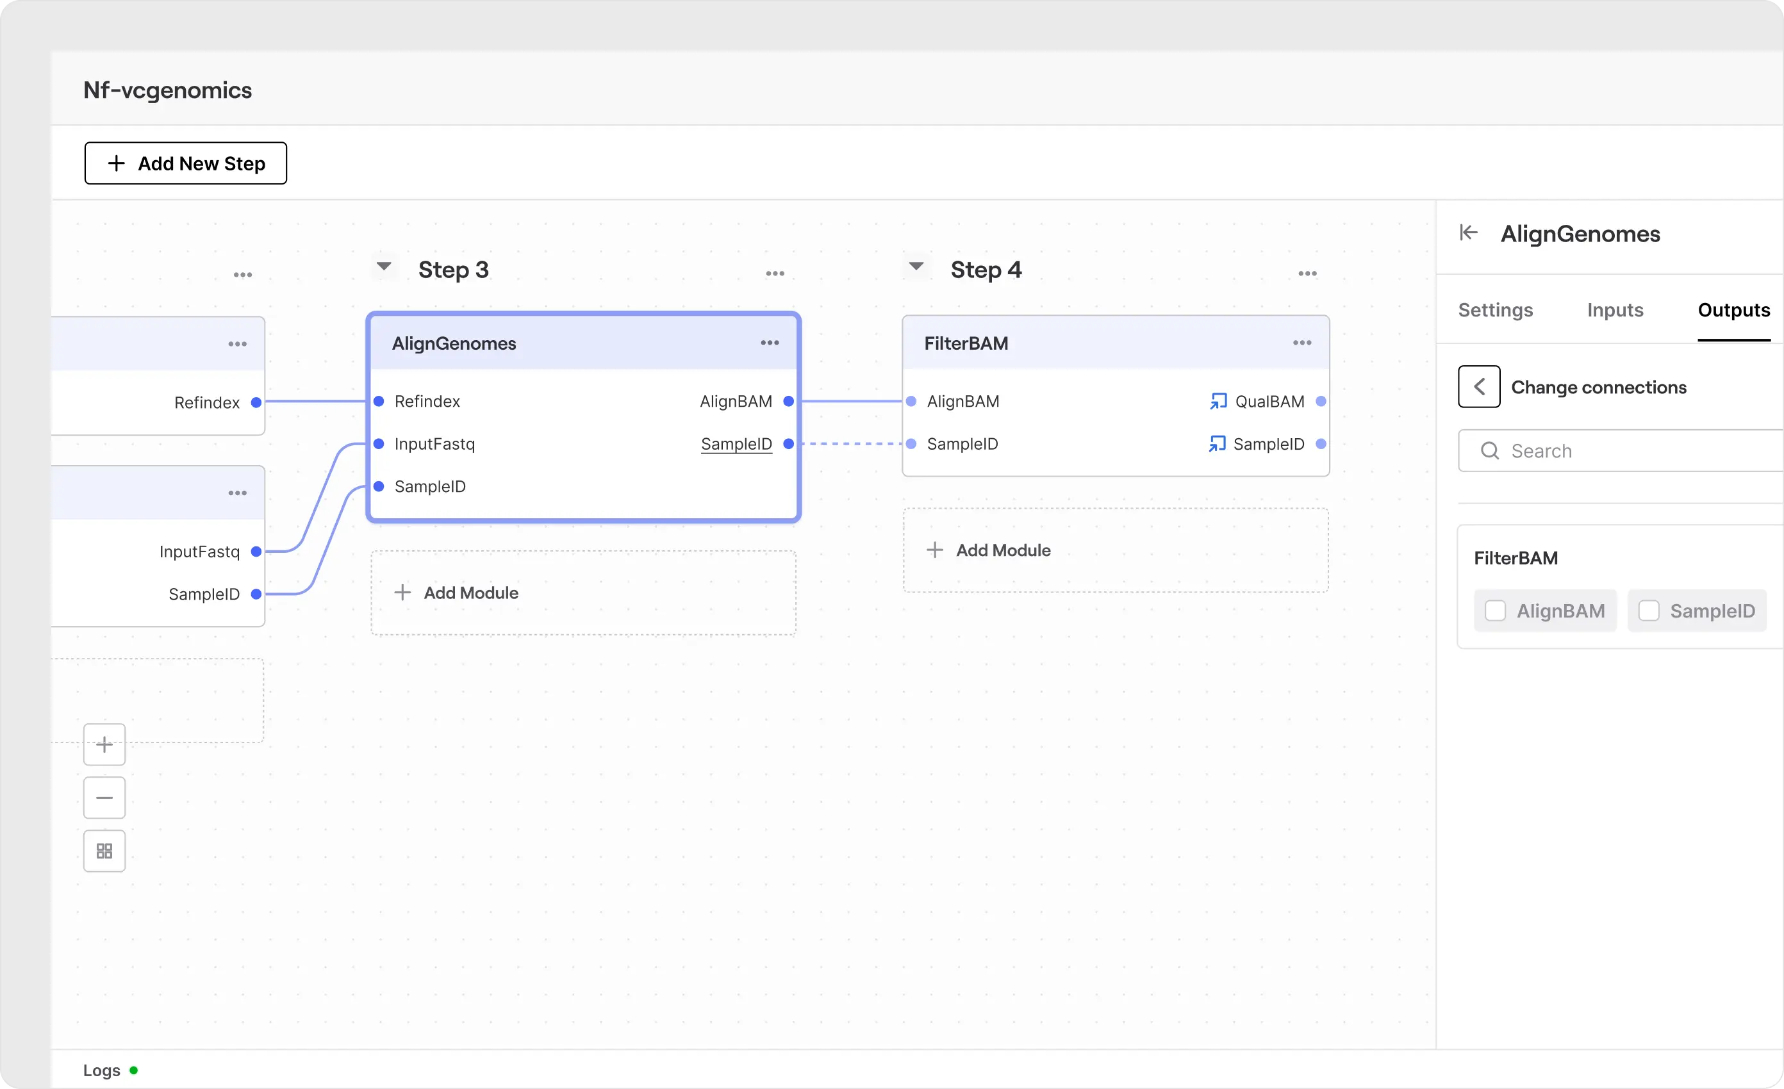Open the Step 3 options menu
The height and width of the screenshot is (1089, 1784).
pyautogui.click(x=775, y=274)
